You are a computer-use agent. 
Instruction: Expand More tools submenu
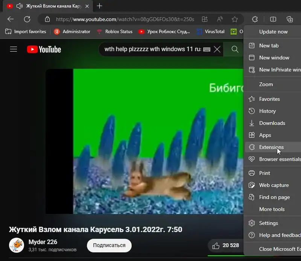coord(273,209)
